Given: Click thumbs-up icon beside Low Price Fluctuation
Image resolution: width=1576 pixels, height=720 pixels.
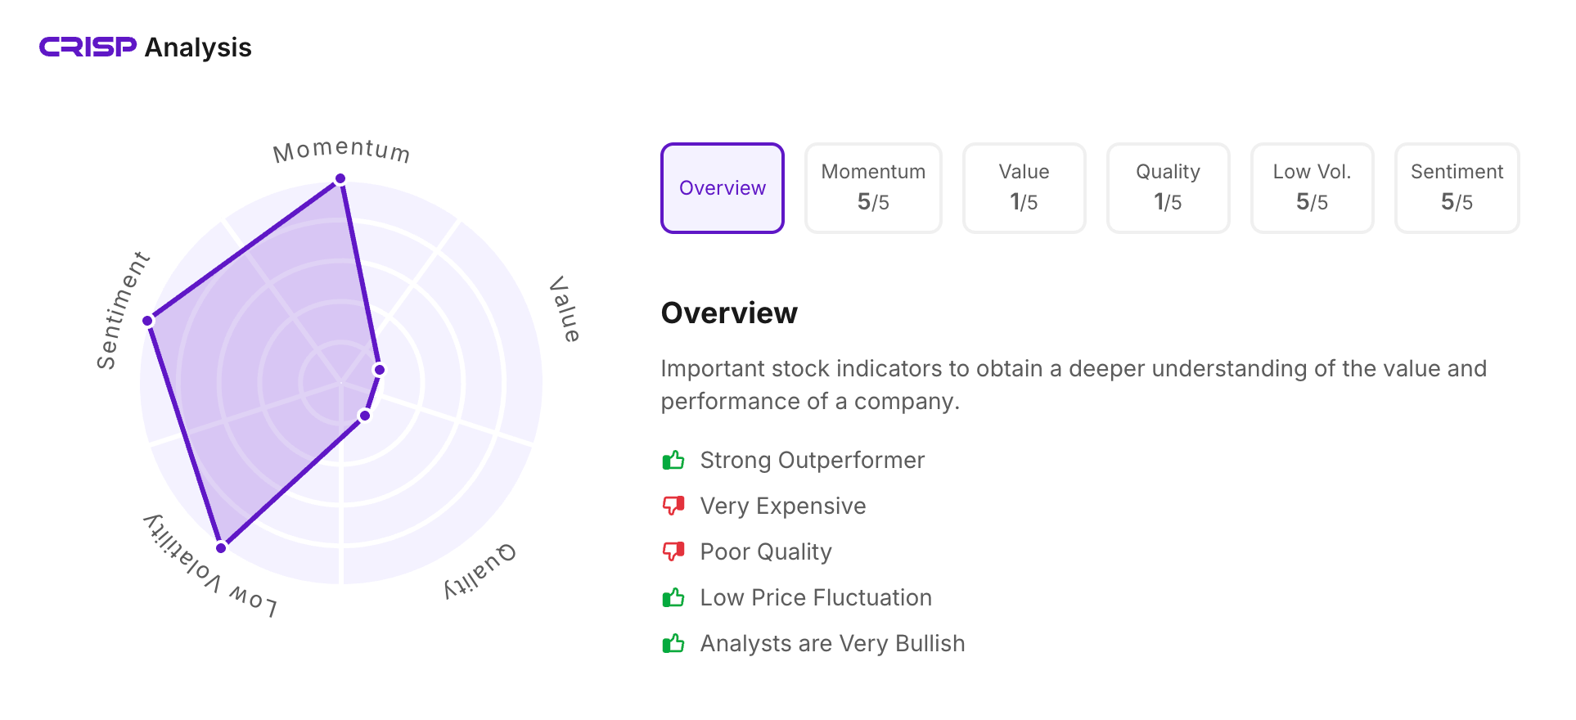Looking at the screenshot, I should pyautogui.click(x=673, y=597).
